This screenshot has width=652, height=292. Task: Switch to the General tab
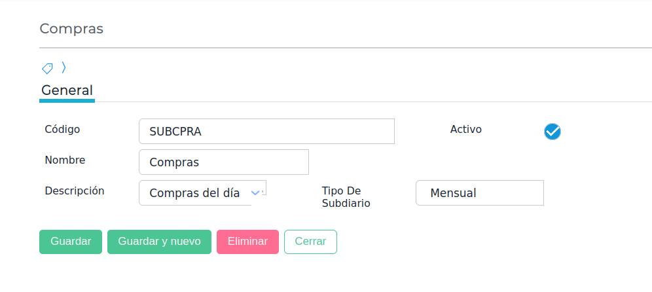[x=67, y=90]
